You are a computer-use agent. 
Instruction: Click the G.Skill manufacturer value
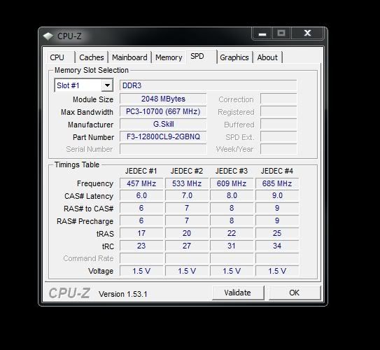pos(163,124)
